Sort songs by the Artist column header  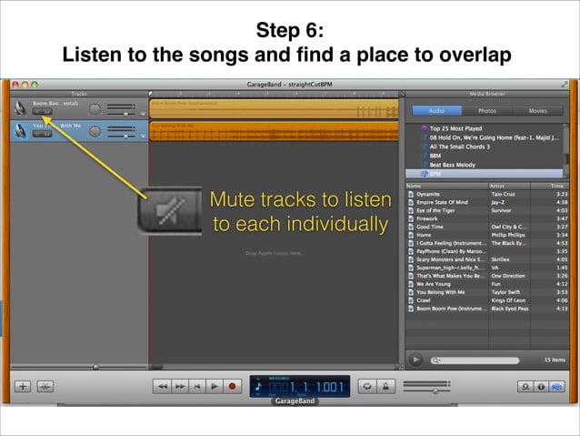[509, 186]
